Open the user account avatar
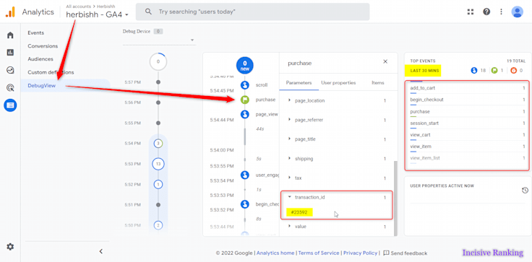This screenshot has width=532, height=262. (x=517, y=12)
